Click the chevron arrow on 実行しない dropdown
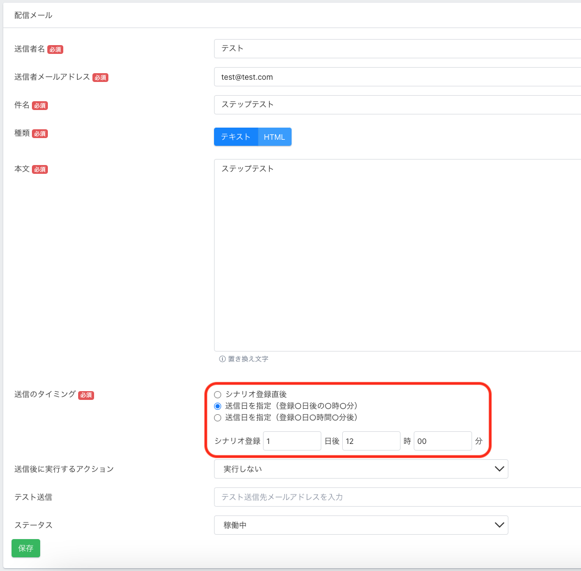581x571 pixels. point(499,469)
